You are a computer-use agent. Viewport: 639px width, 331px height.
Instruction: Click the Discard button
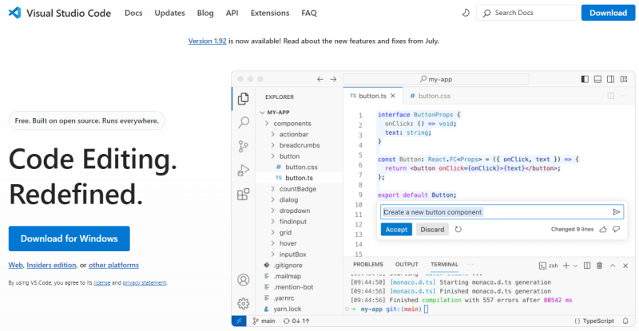coord(432,230)
